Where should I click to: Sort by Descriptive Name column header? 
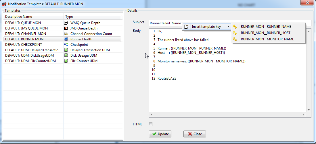[33, 17]
